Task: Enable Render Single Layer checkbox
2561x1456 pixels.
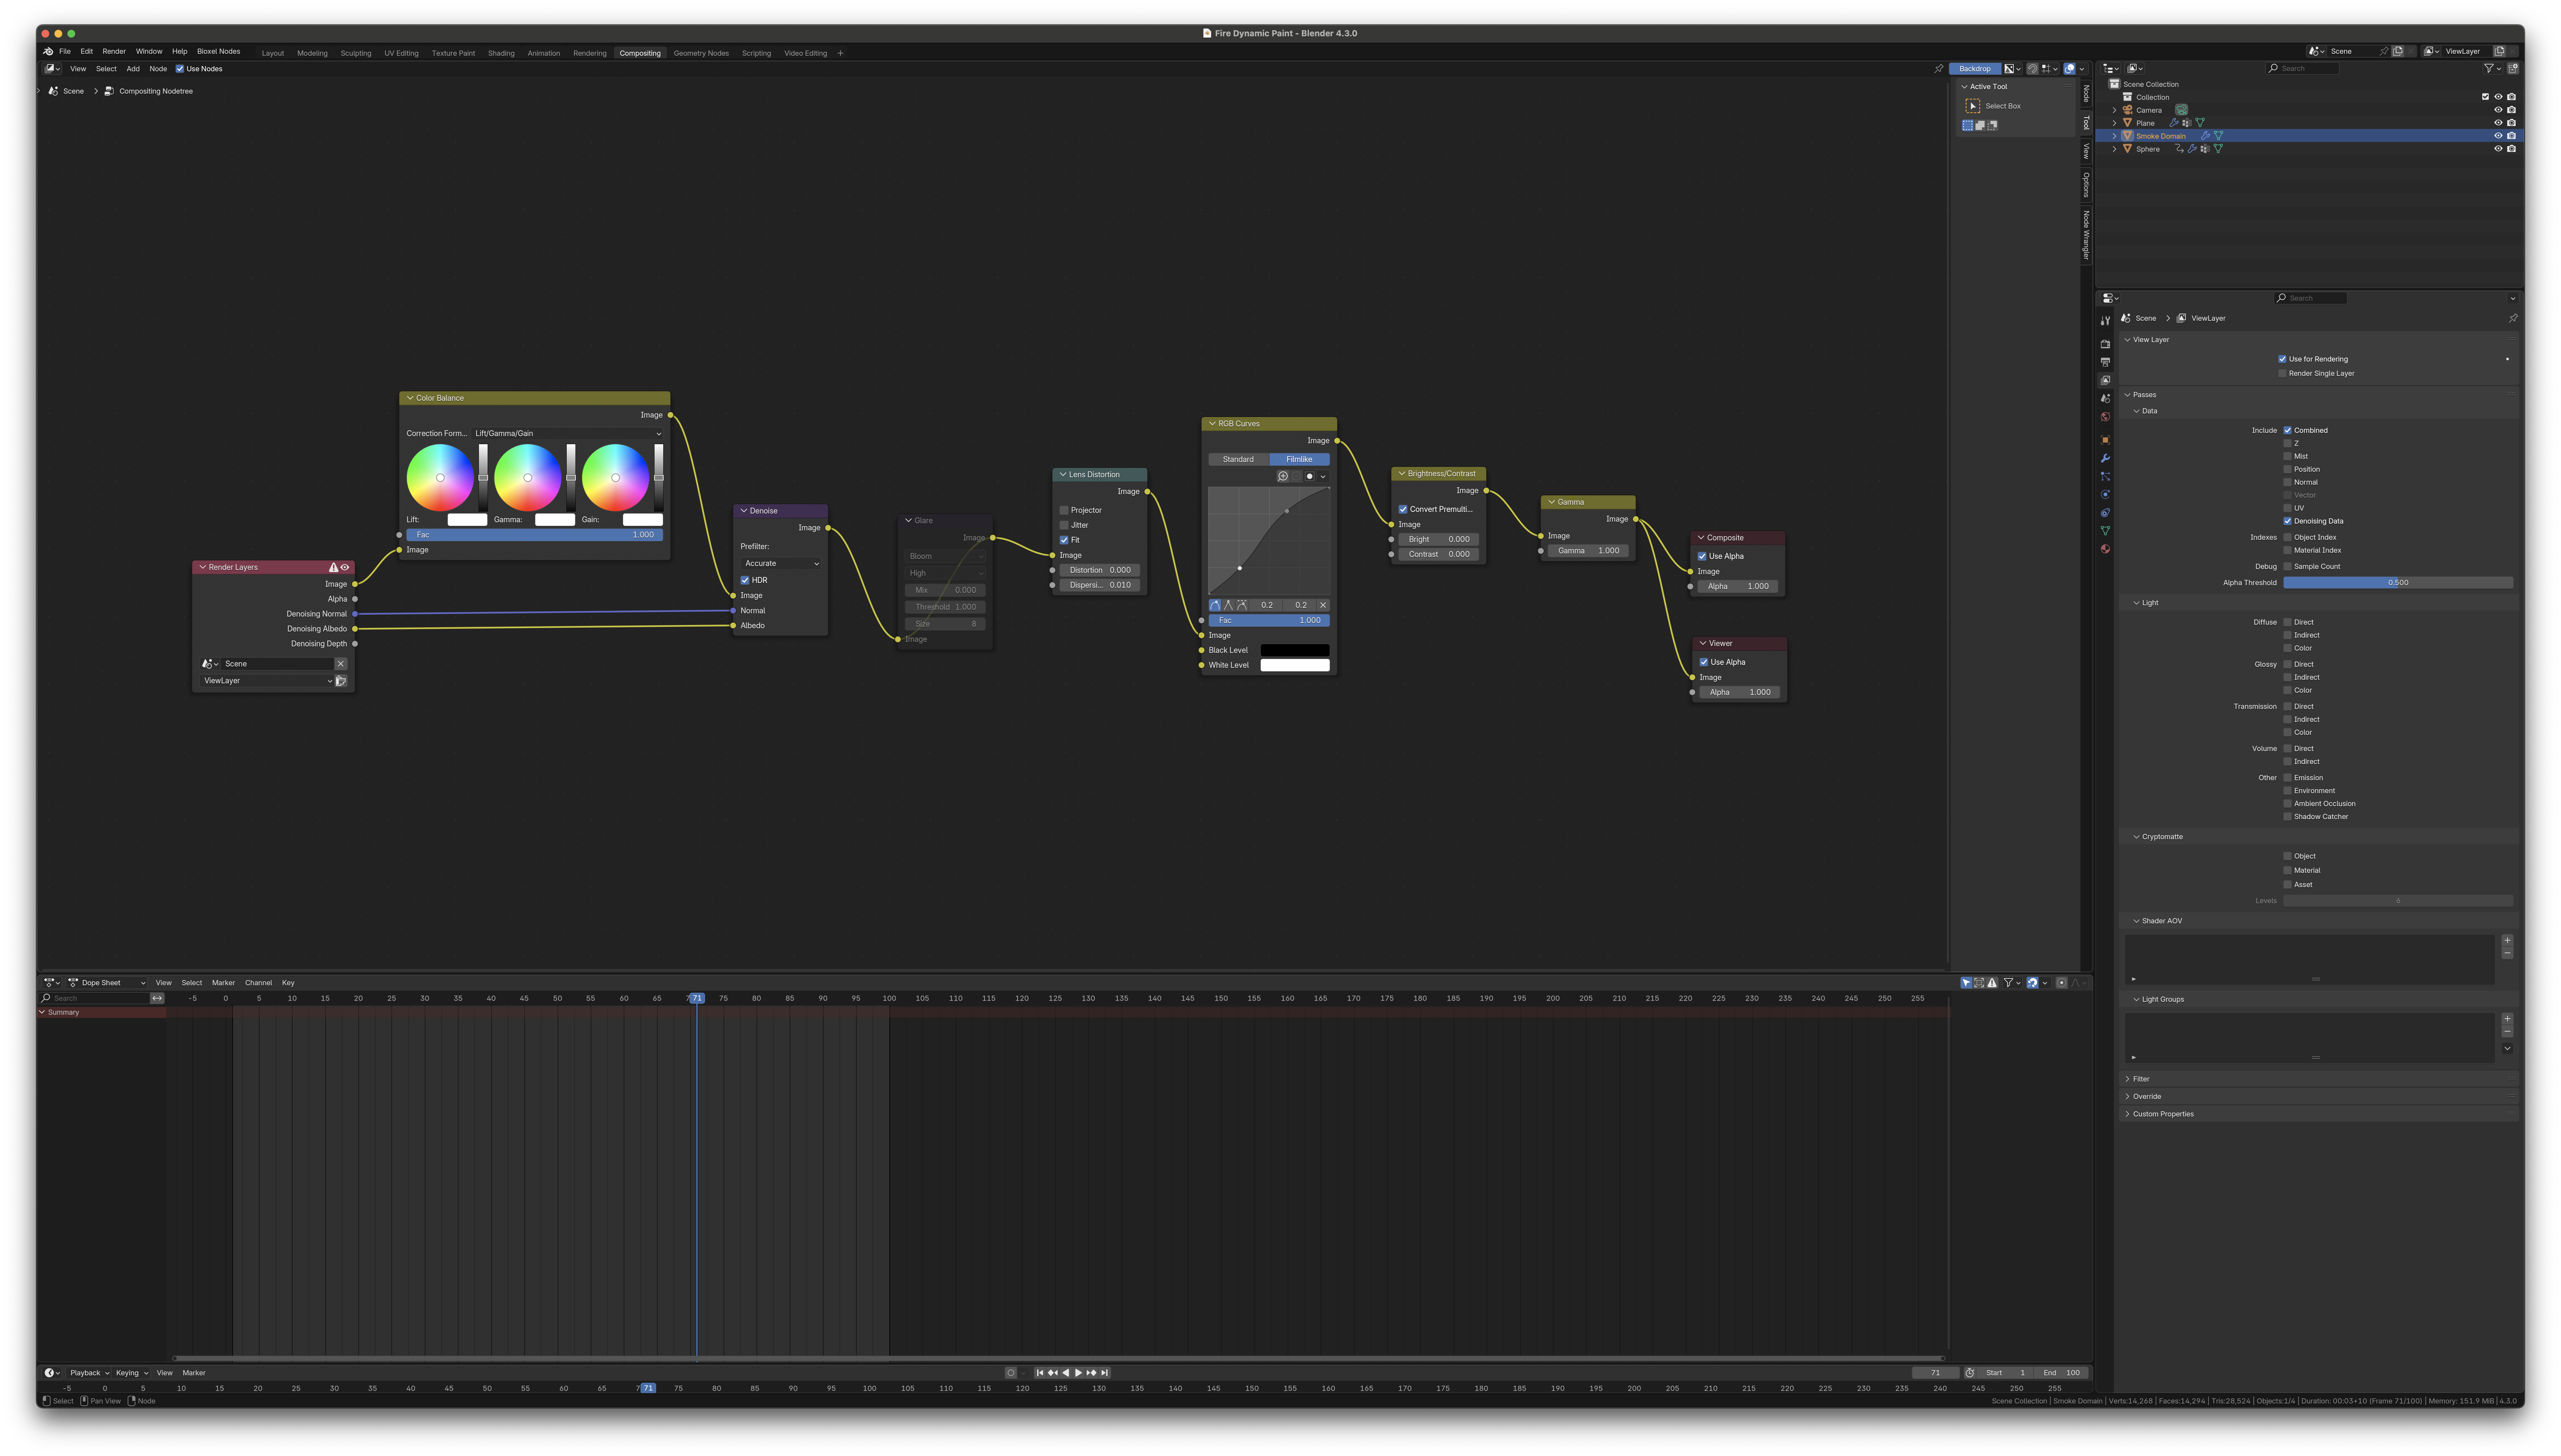Action: 2282,373
